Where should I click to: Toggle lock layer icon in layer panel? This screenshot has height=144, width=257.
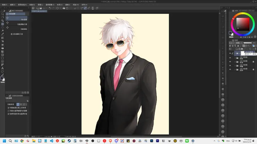[238, 46]
